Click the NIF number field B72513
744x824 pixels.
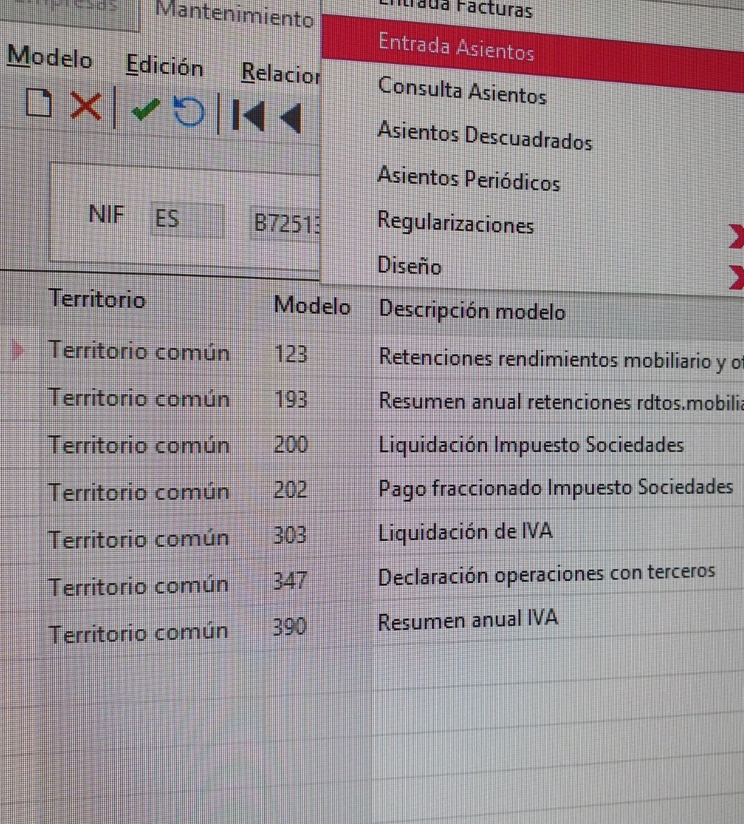tap(285, 223)
